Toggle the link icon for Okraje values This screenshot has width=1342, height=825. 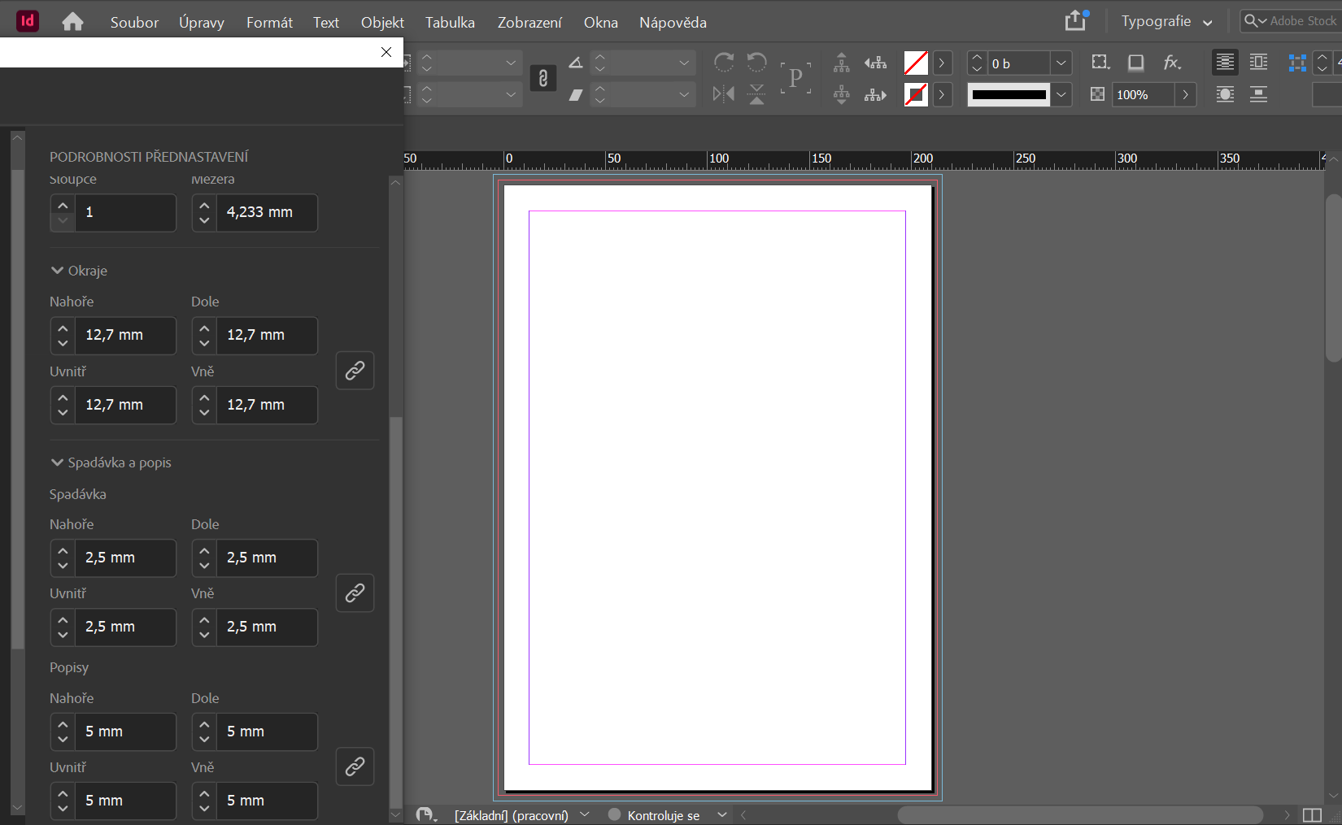pyautogui.click(x=355, y=371)
